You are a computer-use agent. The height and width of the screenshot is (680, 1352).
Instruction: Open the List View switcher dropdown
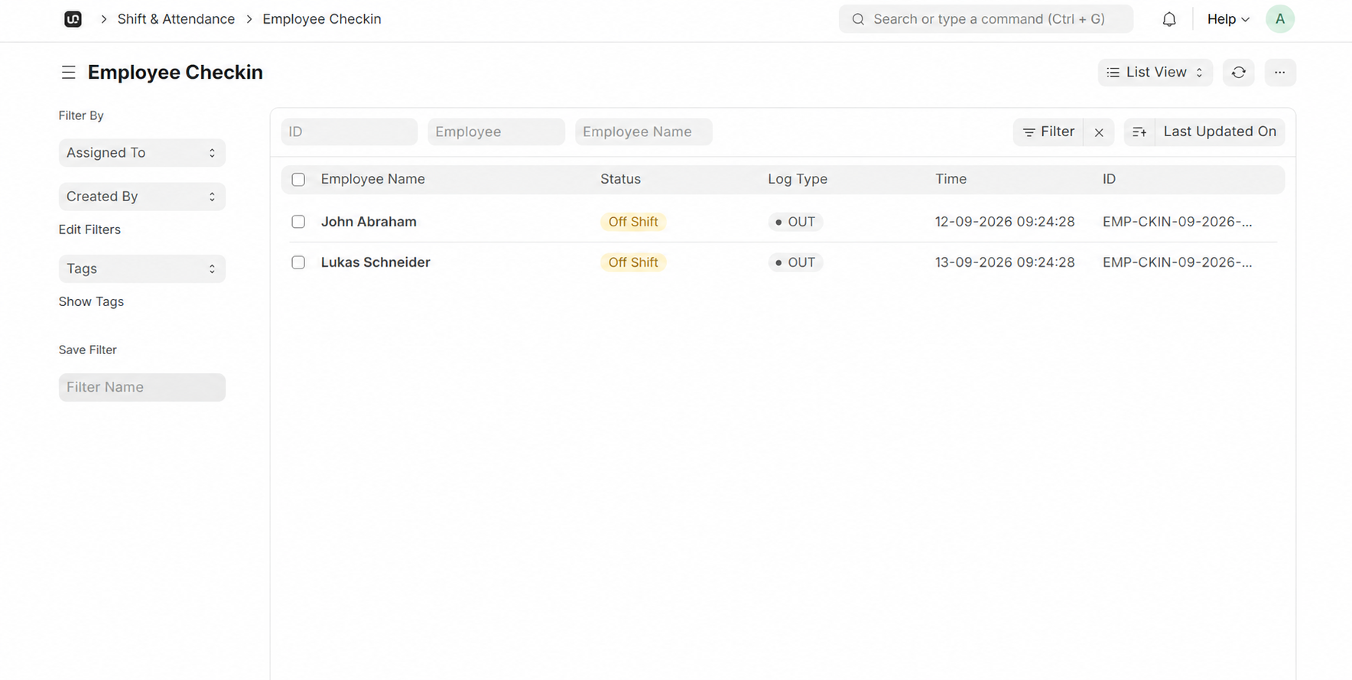coord(1155,73)
